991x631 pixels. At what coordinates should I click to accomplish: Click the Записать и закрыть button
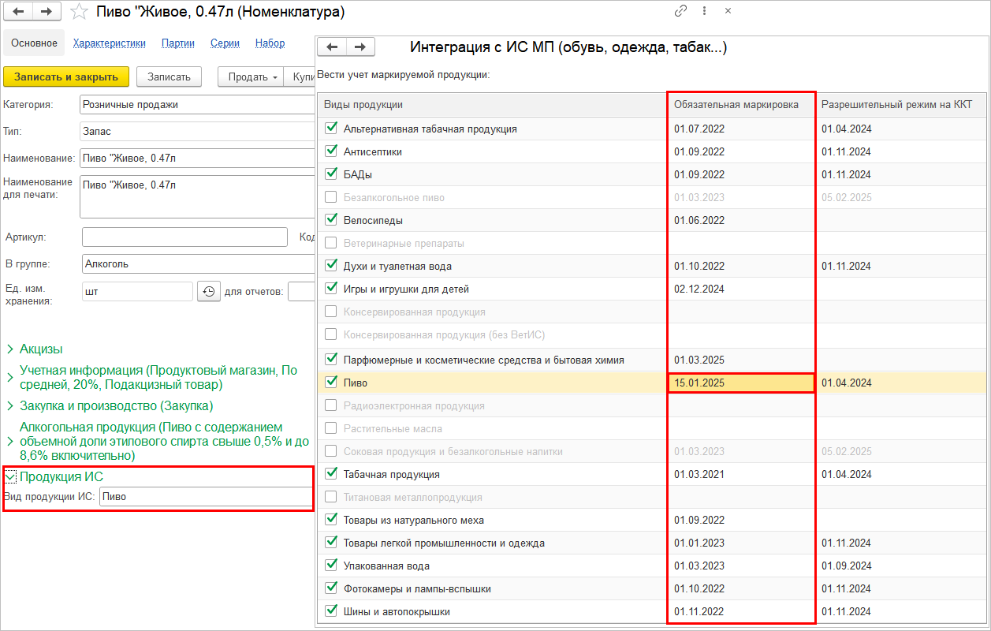65,77
